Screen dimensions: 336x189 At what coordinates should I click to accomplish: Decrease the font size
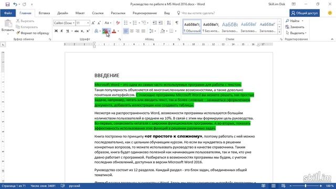[x=99, y=23]
